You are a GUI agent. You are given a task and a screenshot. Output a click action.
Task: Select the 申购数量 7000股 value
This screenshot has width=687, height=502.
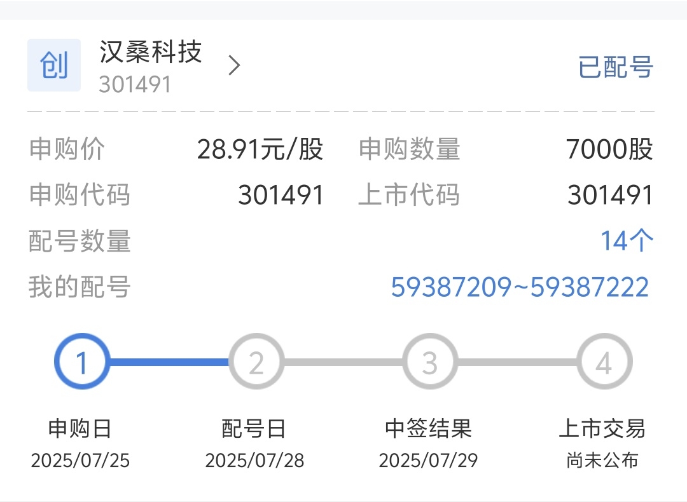point(609,149)
